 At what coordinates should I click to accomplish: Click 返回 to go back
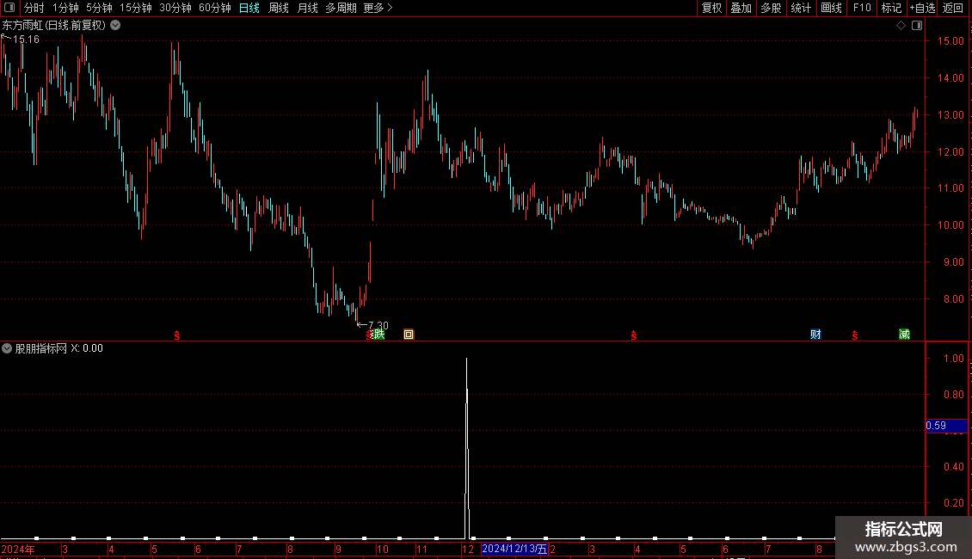tap(953, 8)
